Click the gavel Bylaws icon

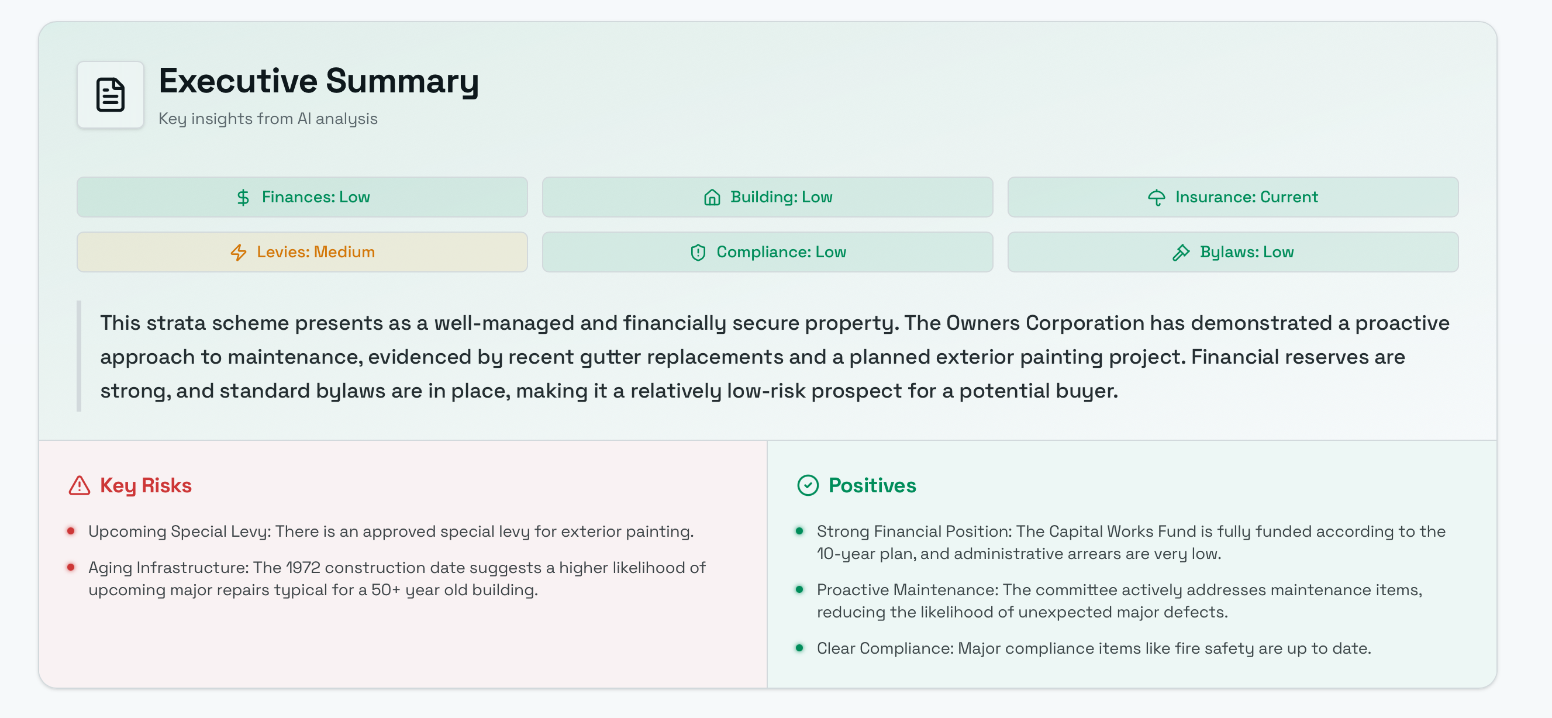pos(1181,253)
